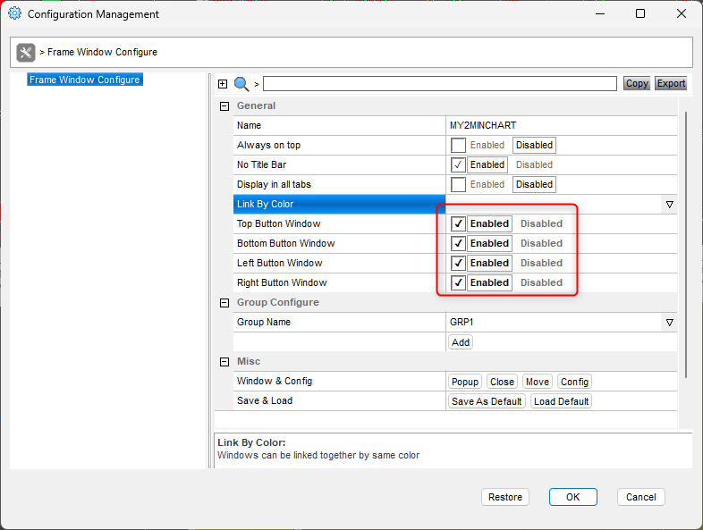Set No Title Bar to Disabled
Viewport: 703px width, 530px height.
534,164
